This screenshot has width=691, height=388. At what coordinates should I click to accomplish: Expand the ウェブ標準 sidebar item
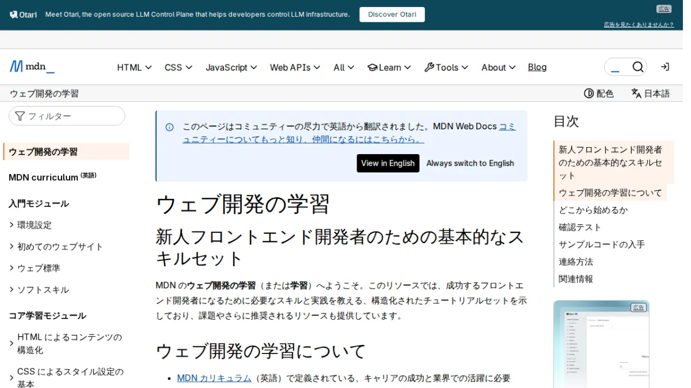coord(35,268)
